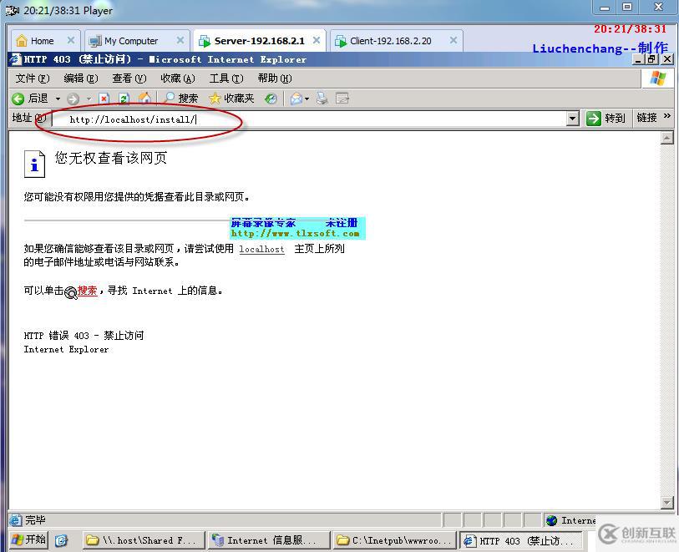Launch IE from quick launch icon
Viewport: 679px width, 552px height.
(x=61, y=539)
